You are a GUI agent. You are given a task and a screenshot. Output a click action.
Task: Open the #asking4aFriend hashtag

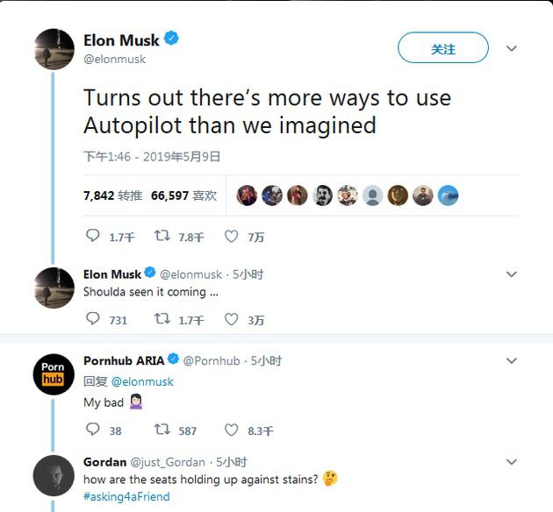click(x=126, y=496)
